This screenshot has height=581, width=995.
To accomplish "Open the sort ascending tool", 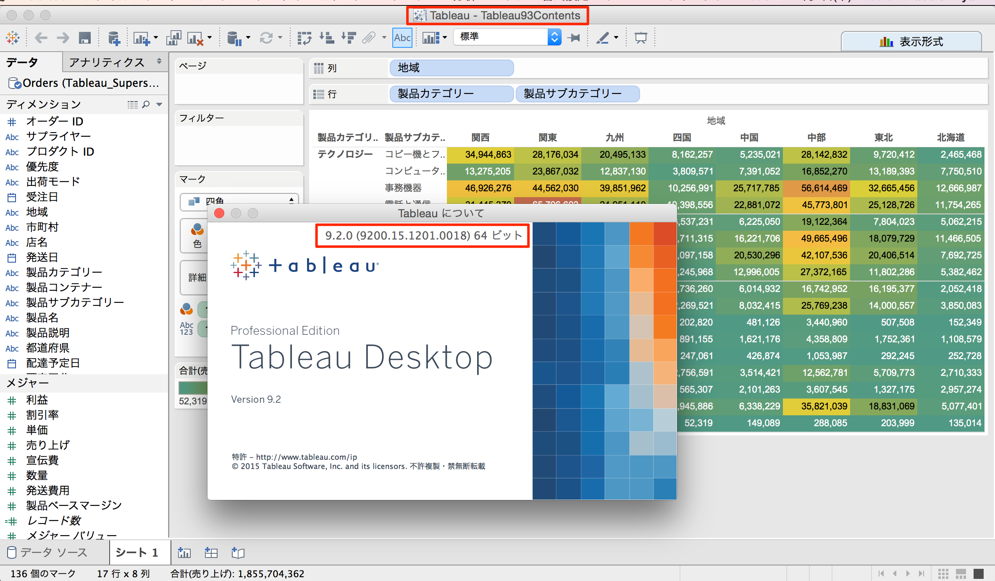I will (326, 38).
